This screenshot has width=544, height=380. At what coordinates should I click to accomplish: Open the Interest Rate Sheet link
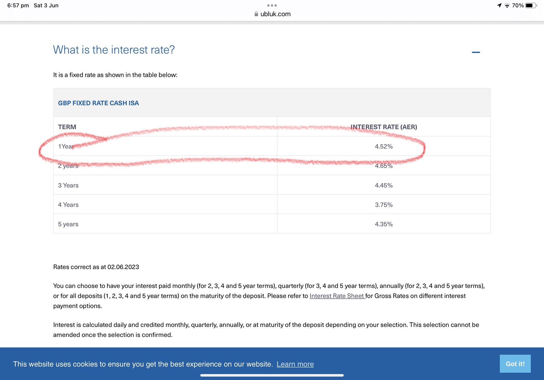[x=337, y=296]
